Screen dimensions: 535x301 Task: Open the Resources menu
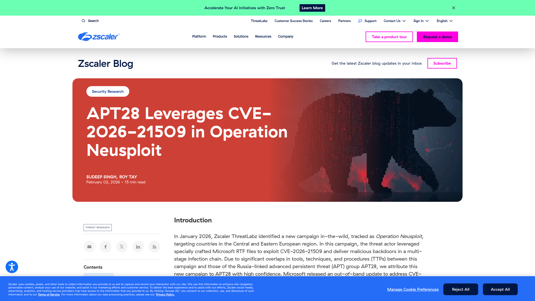coord(263,37)
